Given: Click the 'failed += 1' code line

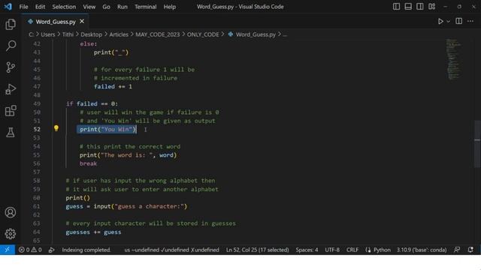Looking at the screenshot, I should [x=113, y=87].
